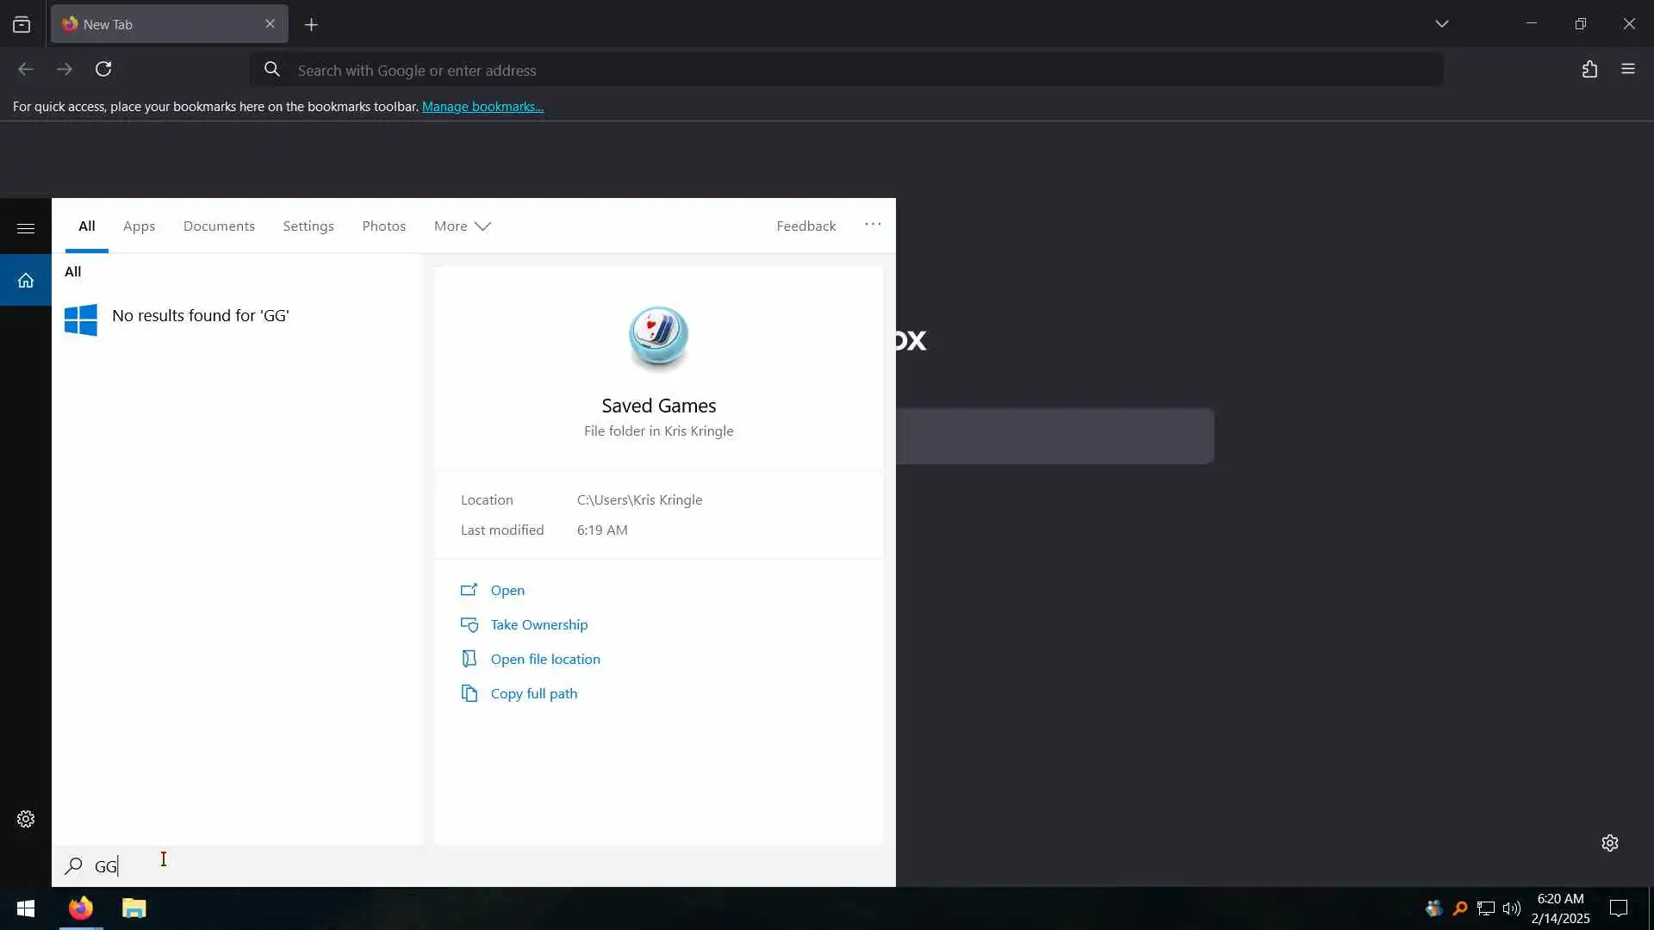Click the Firefox extensions puzzle icon
Image resolution: width=1654 pixels, height=930 pixels.
pos(1589,70)
